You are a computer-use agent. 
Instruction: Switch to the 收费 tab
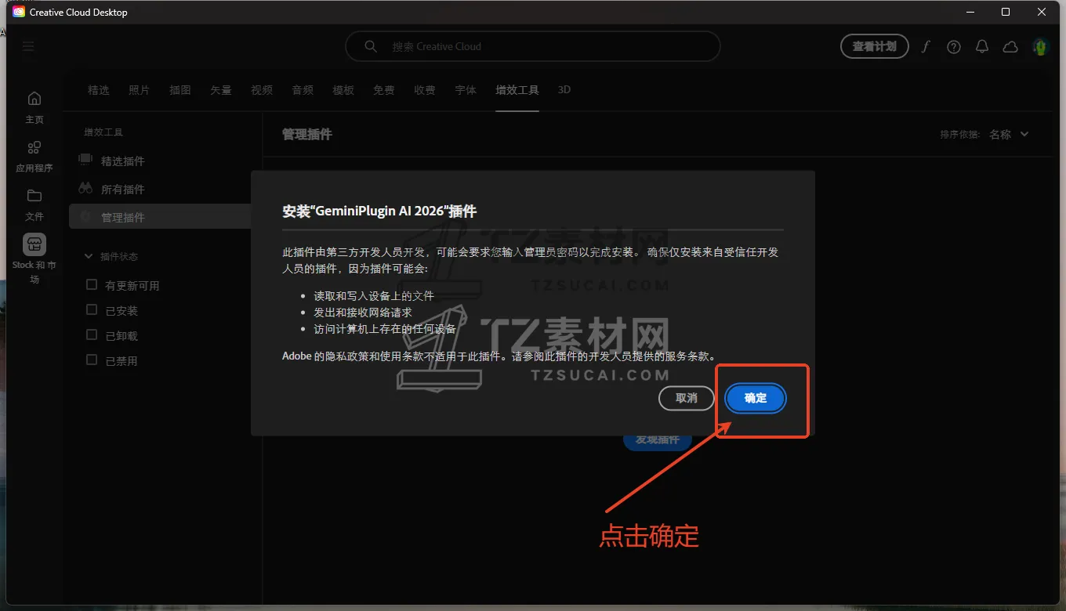(x=425, y=90)
